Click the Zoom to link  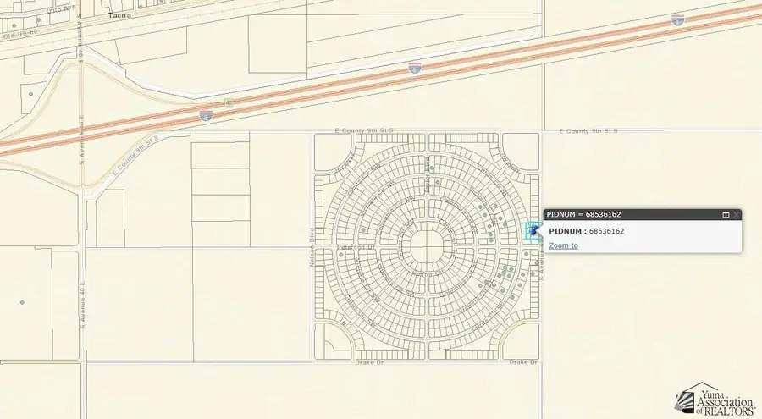[x=563, y=245]
